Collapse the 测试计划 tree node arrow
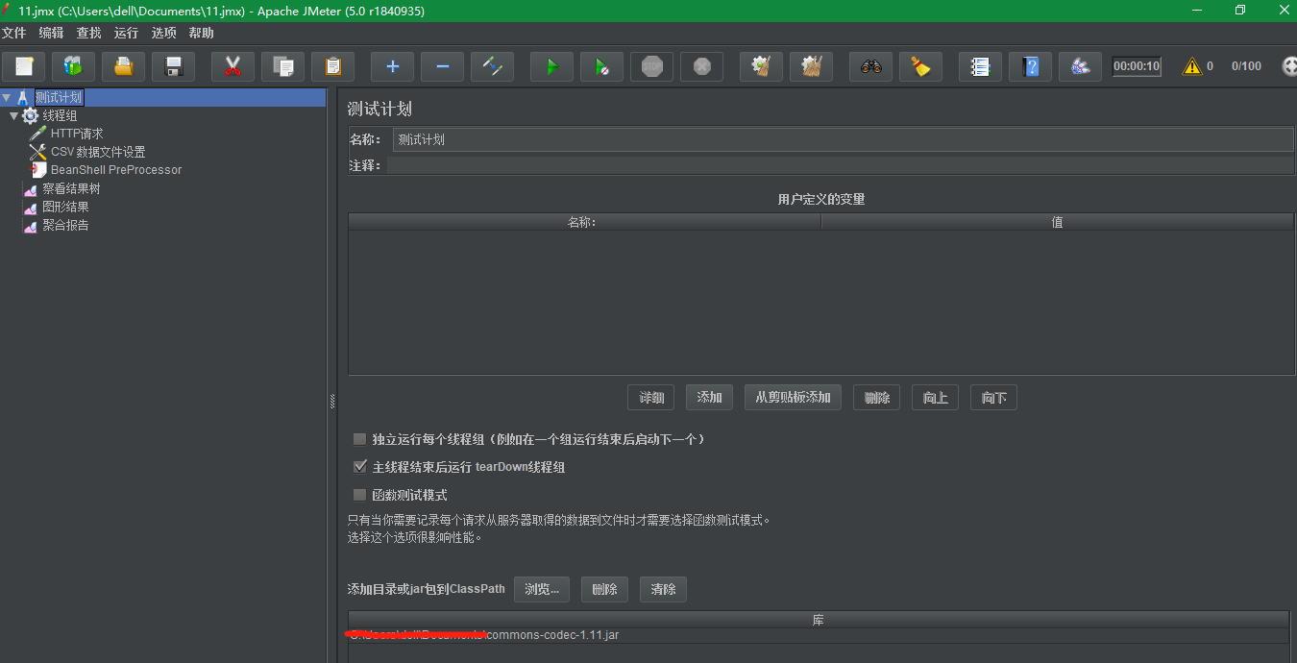The height and width of the screenshot is (663, 1297). tap(6, 97)
